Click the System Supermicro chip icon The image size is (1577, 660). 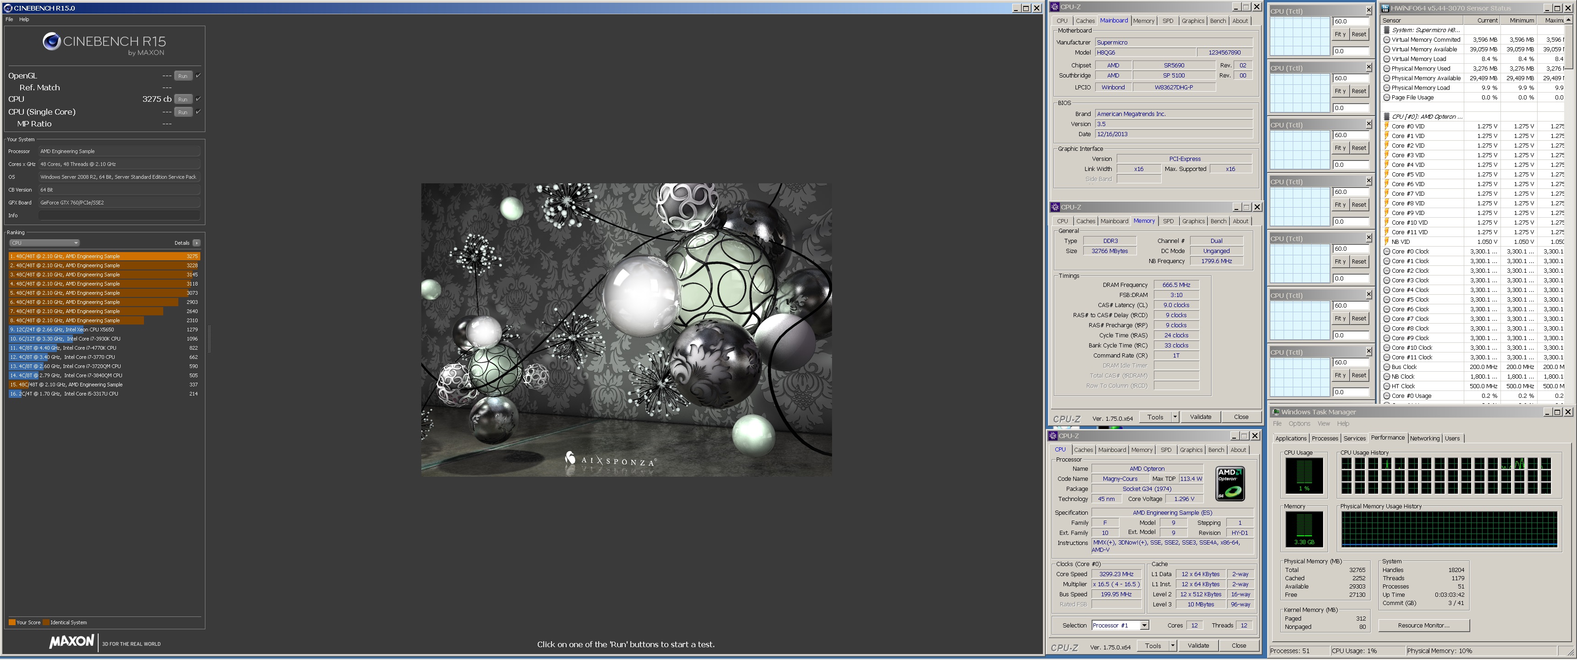point(1387,30)
